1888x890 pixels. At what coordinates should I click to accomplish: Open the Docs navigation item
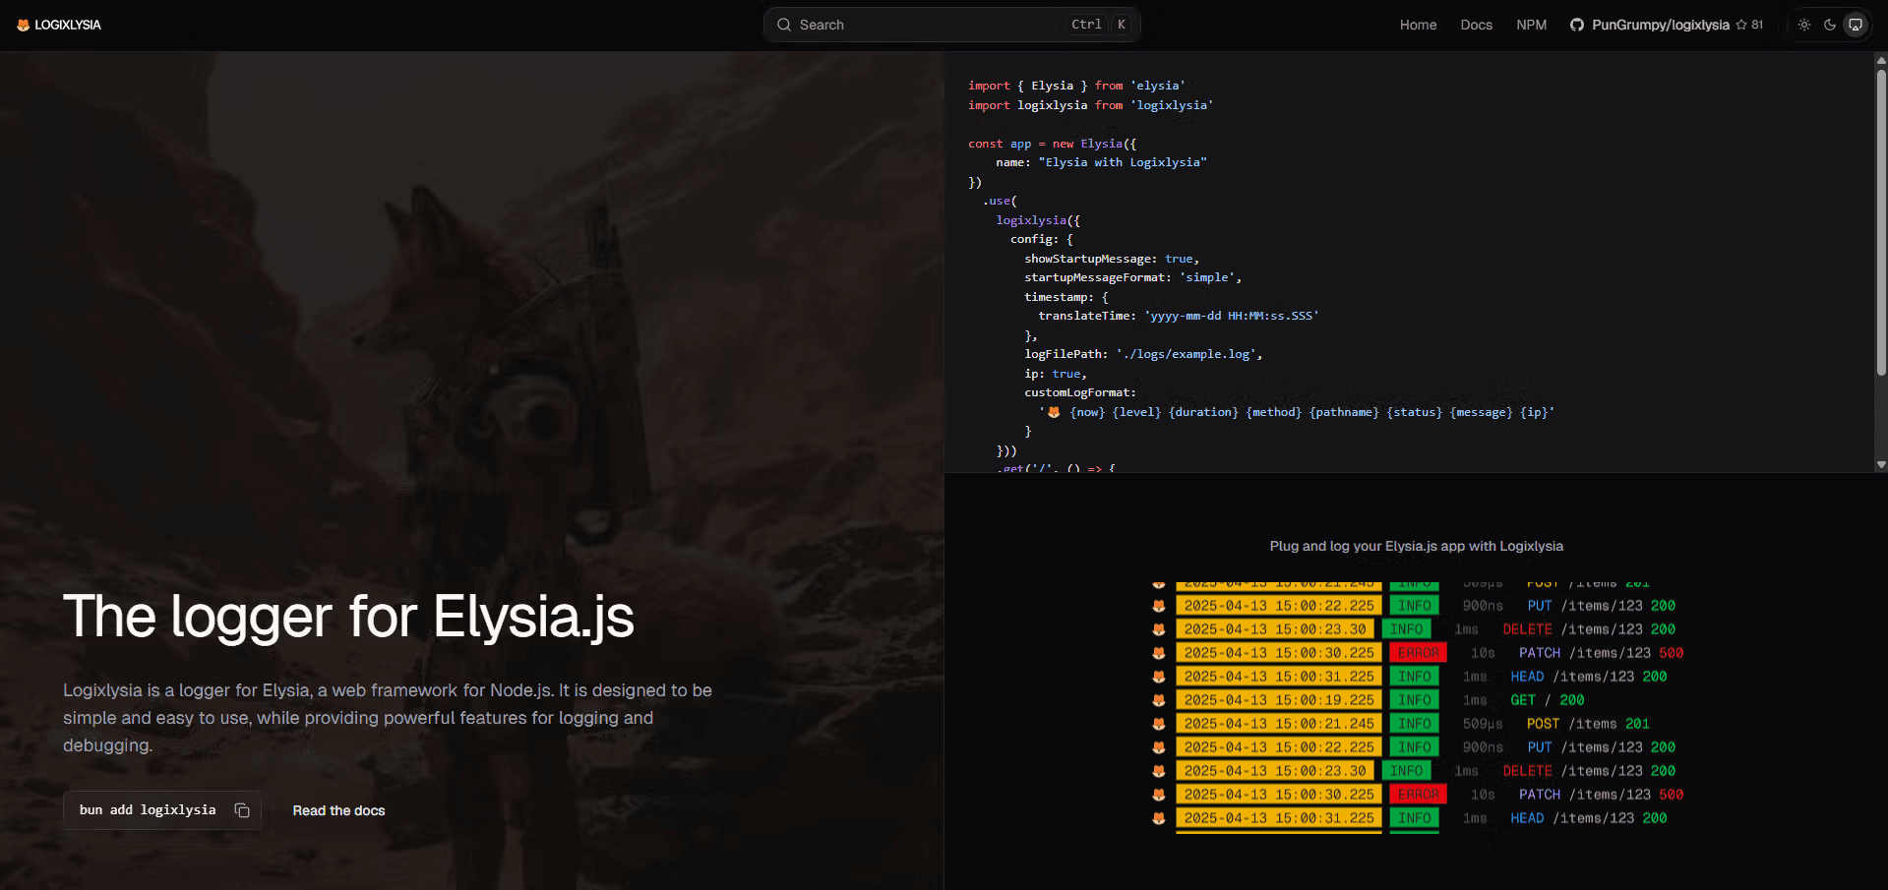(1476, 24)
